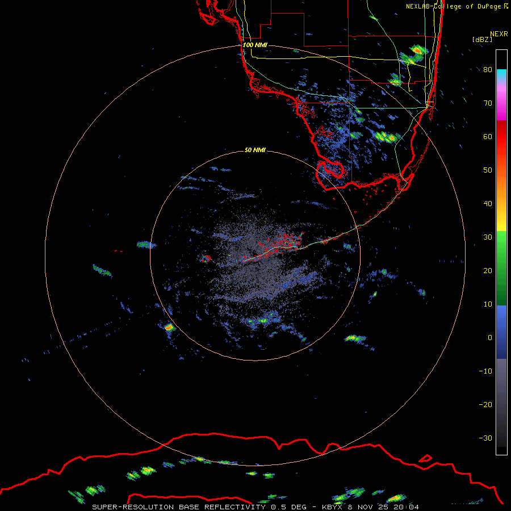Click the 40 value on dBZ scale
This screenshot has width=511, height=511.
point(488,204)
